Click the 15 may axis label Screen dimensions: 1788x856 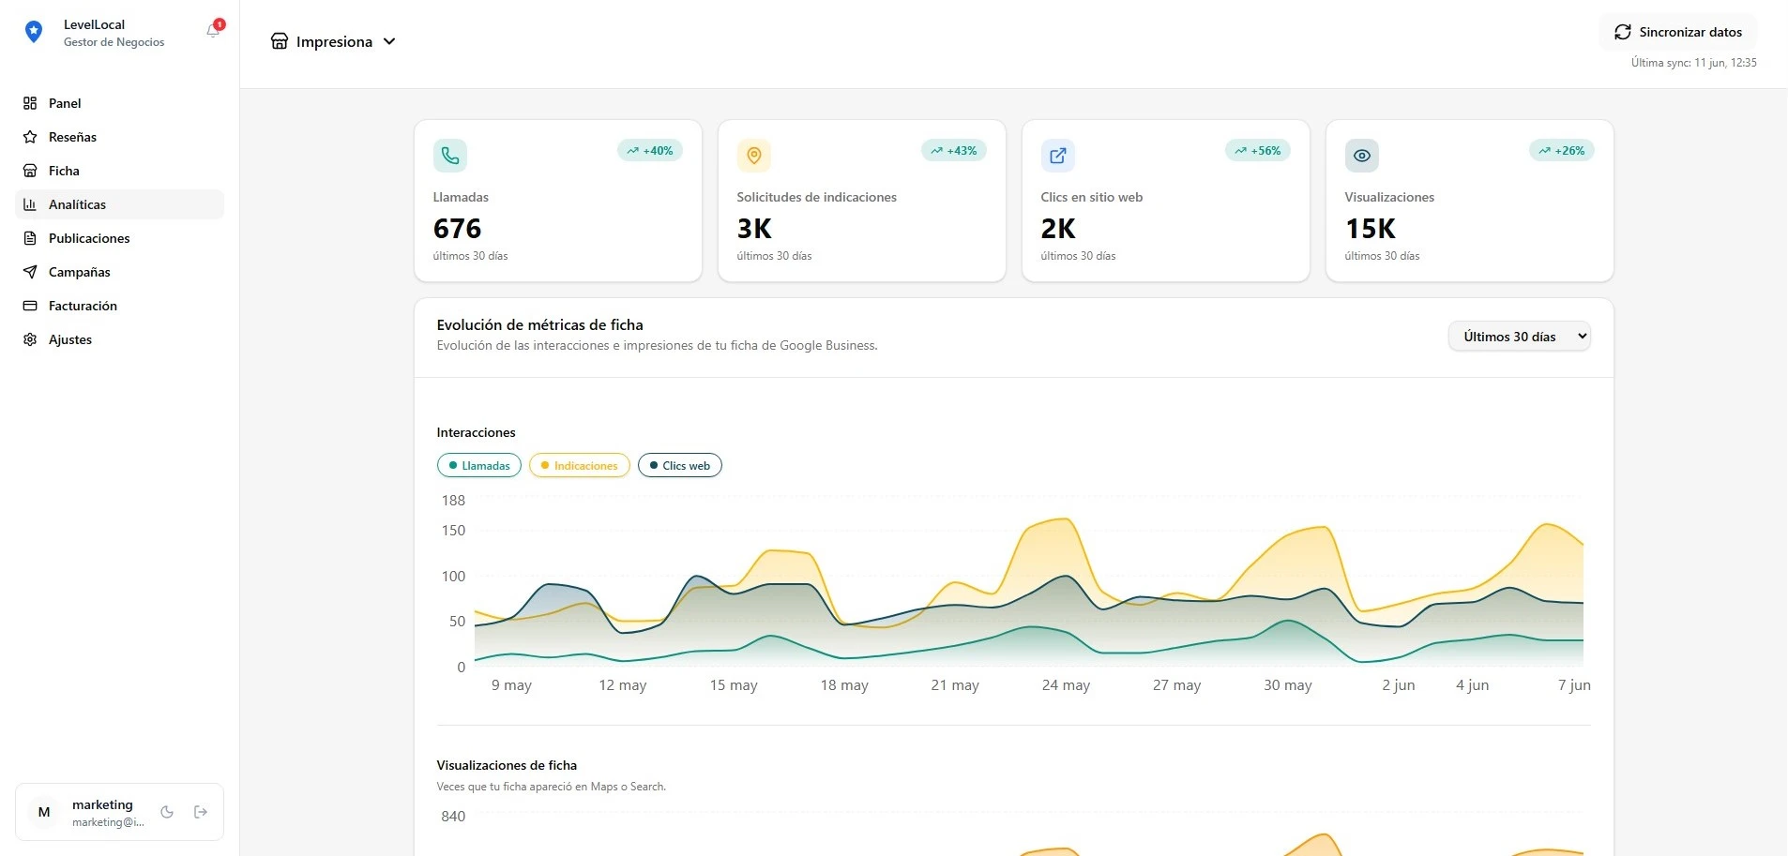point(734,685)
